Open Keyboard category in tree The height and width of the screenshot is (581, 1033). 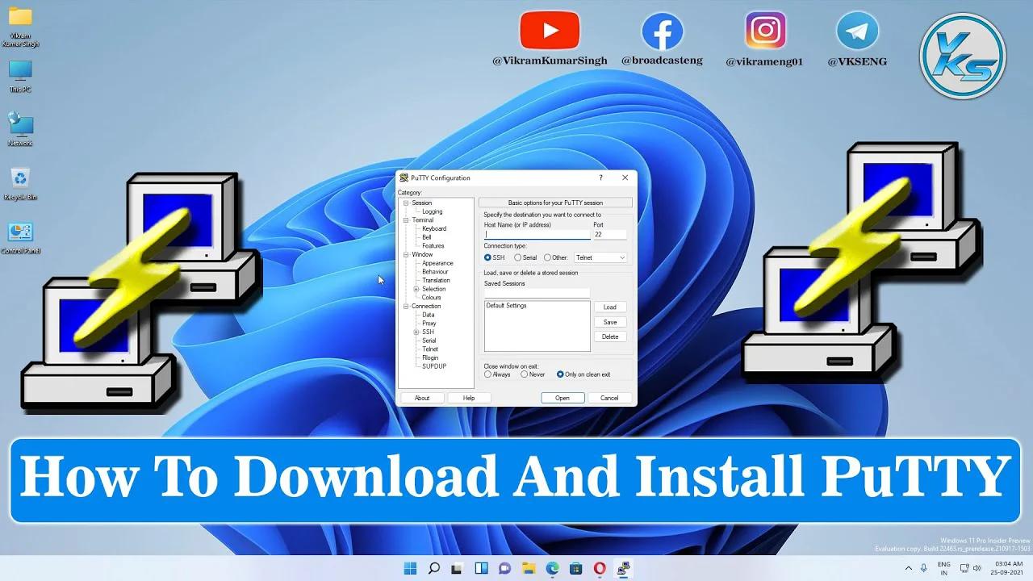(x=434, y=228)
